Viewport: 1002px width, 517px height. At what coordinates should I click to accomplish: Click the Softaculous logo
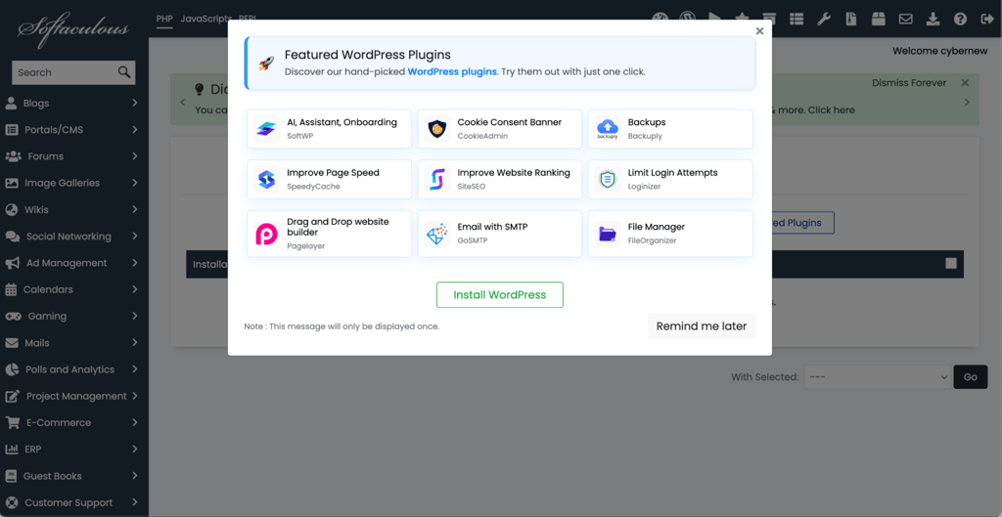pos(73,28)
